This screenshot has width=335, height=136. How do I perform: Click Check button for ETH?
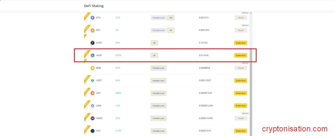[241, 18]
